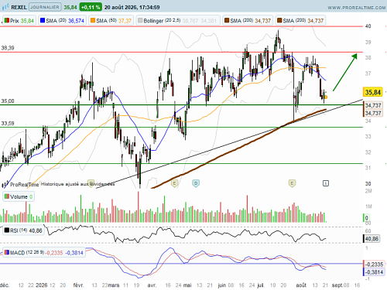Click the timestamp 20 août 2026, 17:34:59
Screen dimensions: 387x290
[132, 7]
